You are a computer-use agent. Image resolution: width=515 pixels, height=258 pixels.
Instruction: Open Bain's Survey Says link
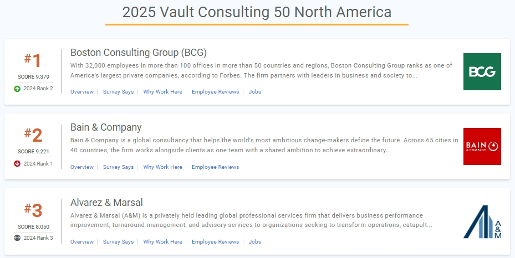click(118, 167)
